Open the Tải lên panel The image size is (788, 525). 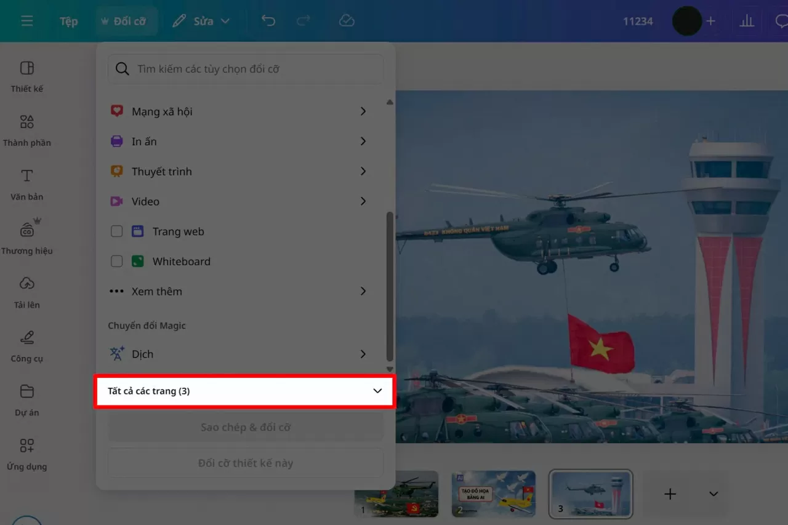pyautogui.click(x=26, y=291)
